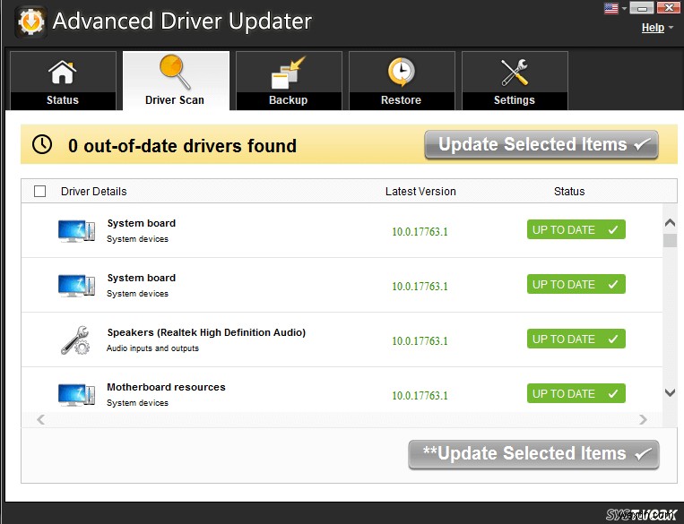
Task: Open the Backup tab
Action: (289, 81)
